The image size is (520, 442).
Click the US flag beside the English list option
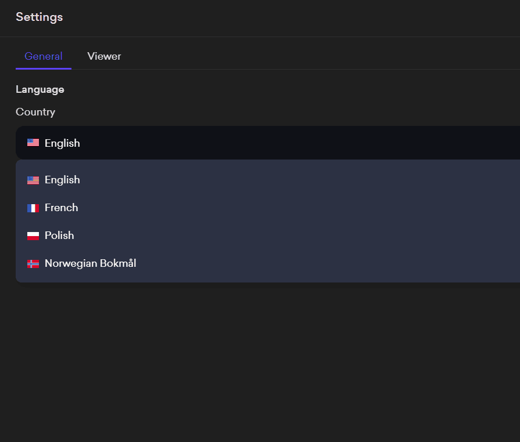33,180
